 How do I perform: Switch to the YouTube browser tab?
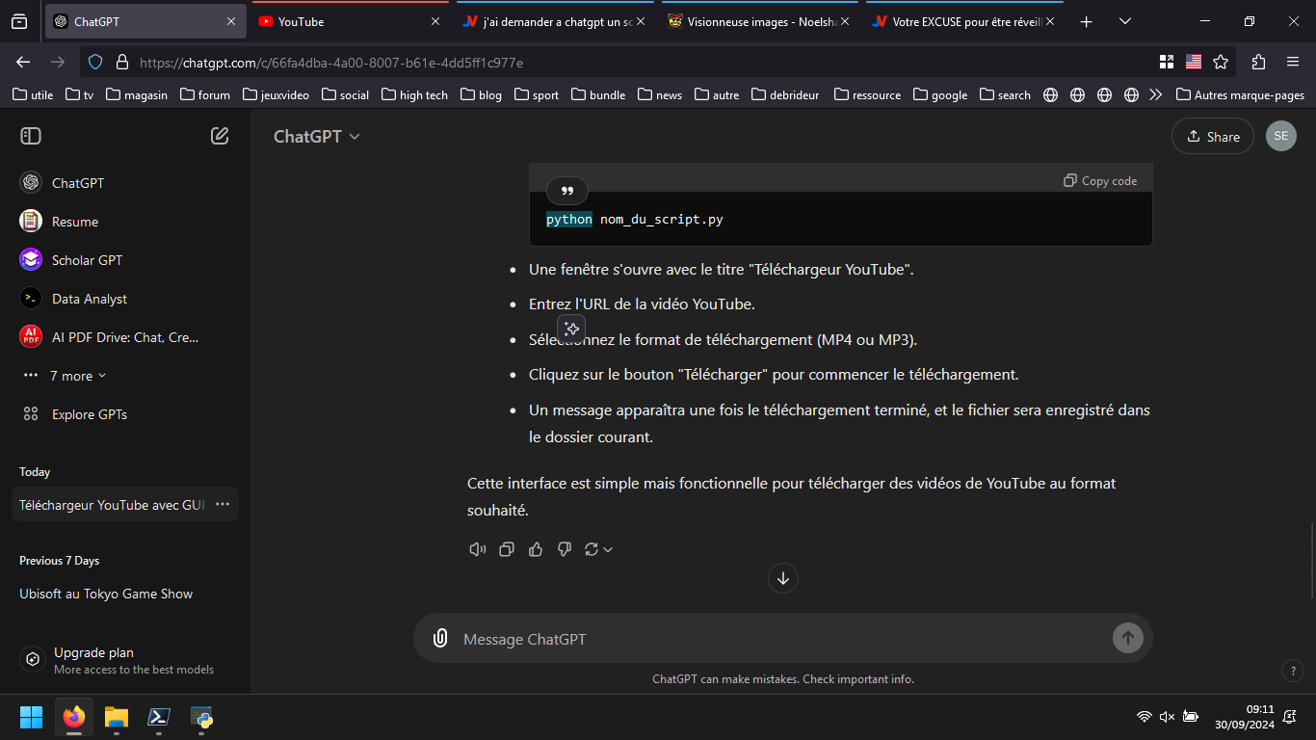[x=341, y=21]
